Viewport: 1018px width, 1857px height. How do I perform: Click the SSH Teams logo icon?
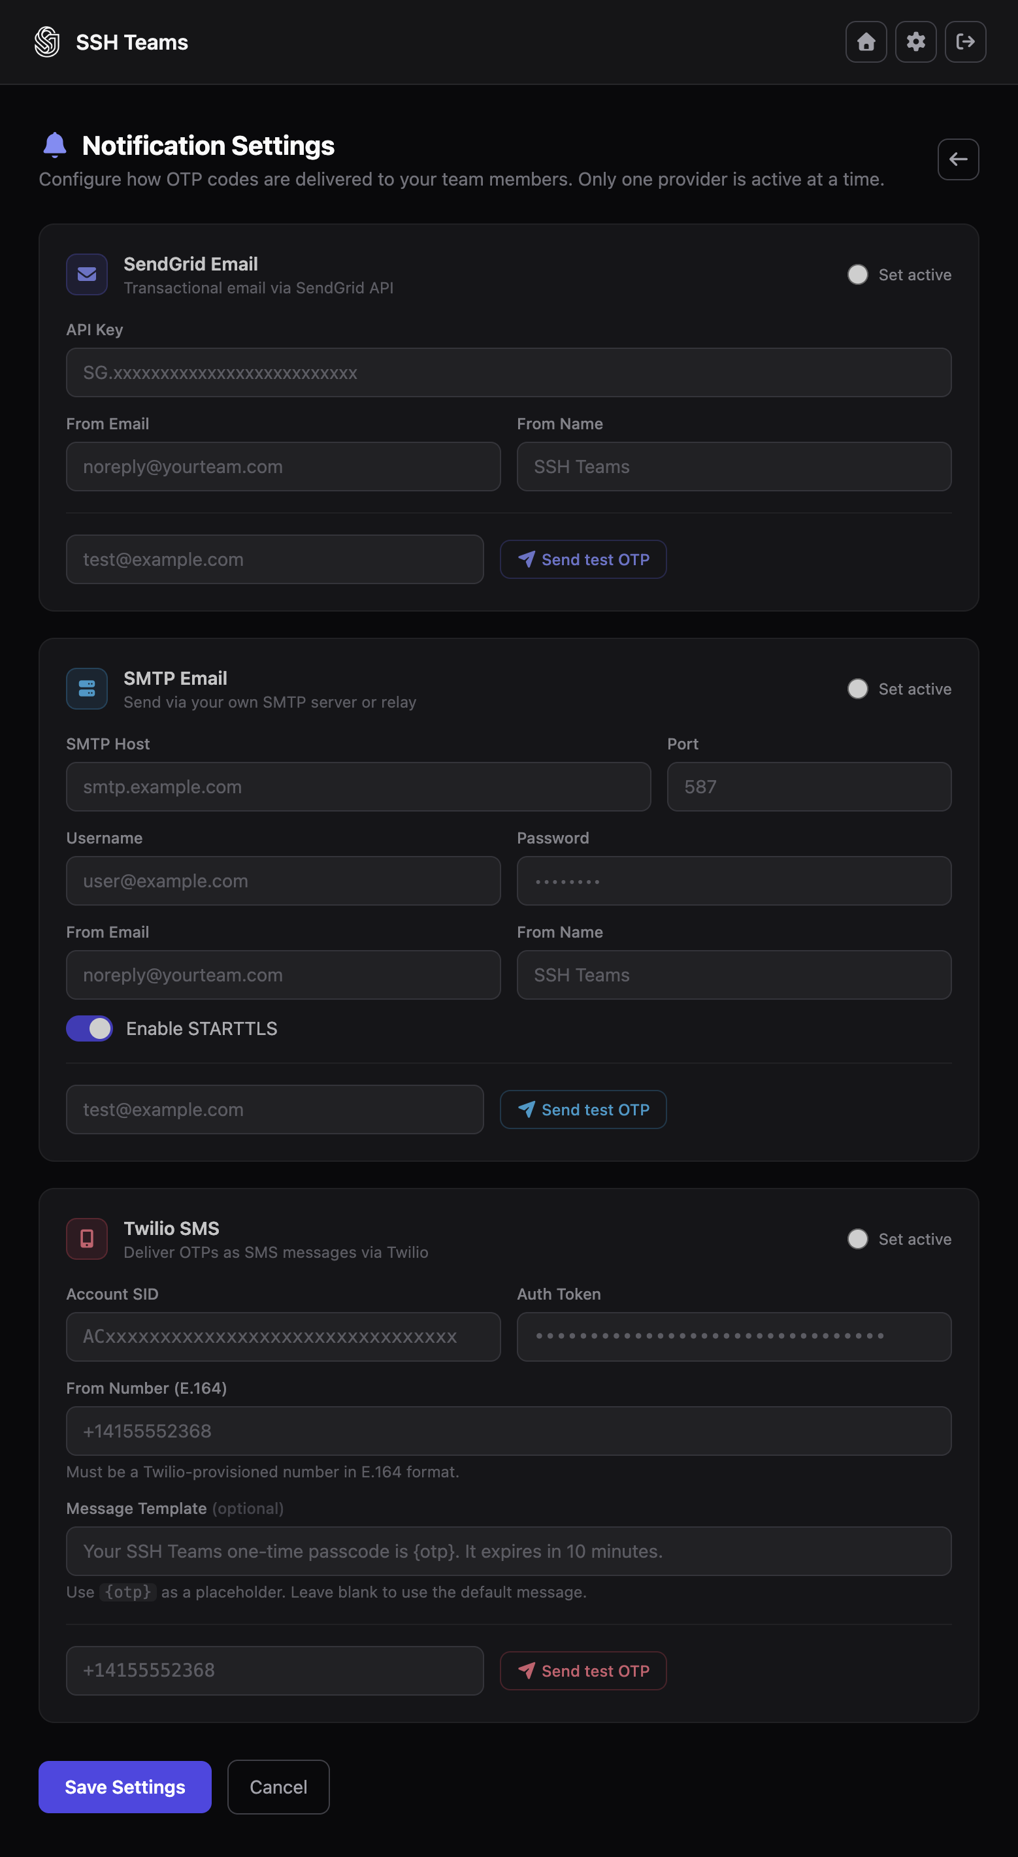pos(47,42)
